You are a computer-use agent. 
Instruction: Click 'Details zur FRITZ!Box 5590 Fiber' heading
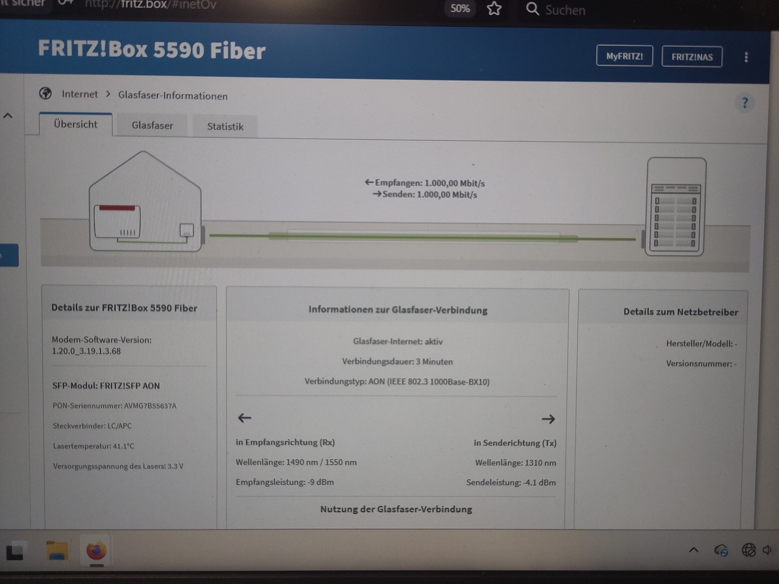124,308
